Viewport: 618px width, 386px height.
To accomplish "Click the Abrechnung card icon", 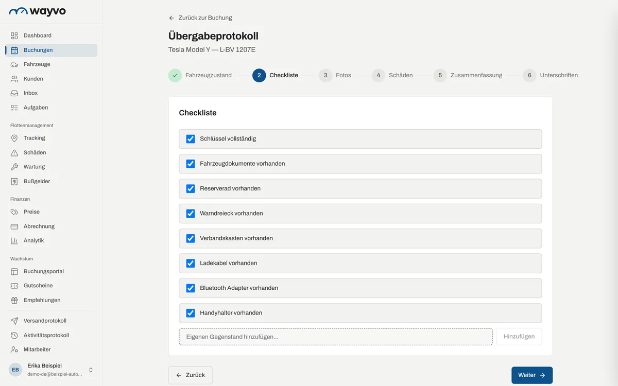I will tap(14, 226).
